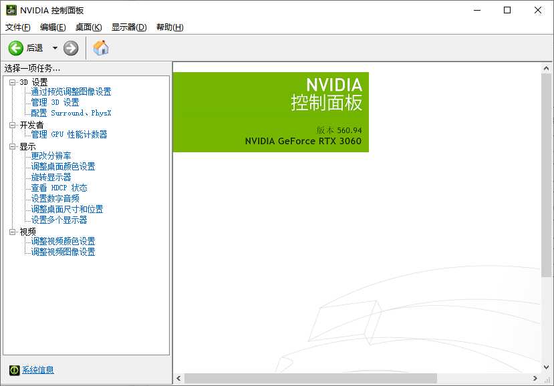
Task: Select 通过预览调整图像设置
Action: [71, 91]
